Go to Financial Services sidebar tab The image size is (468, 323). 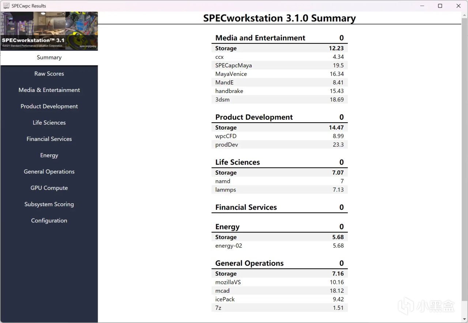click(49, 139)
